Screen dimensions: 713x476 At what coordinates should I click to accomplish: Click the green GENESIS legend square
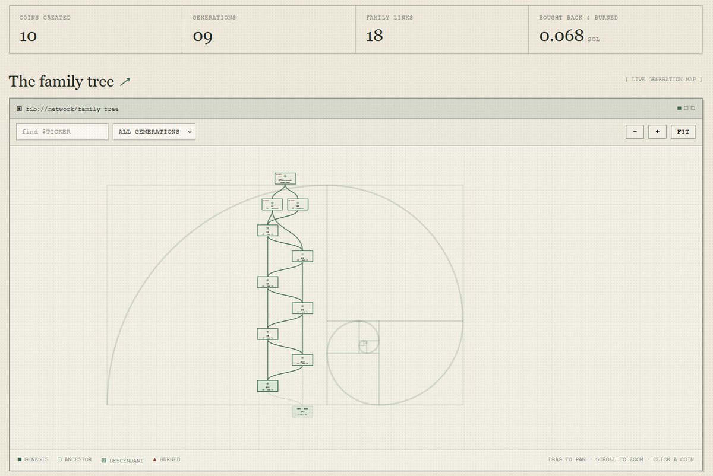20,459
